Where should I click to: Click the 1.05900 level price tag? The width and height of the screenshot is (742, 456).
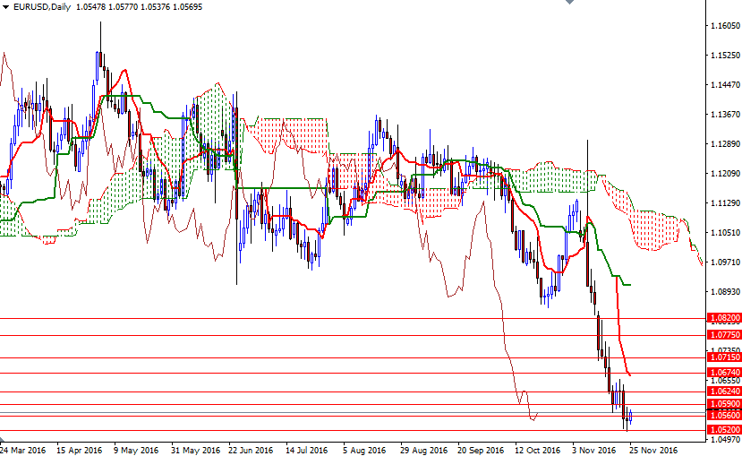click(723, 404)
